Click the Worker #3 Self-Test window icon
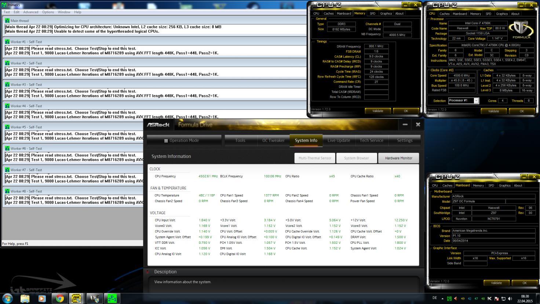 tap(7, 84)
